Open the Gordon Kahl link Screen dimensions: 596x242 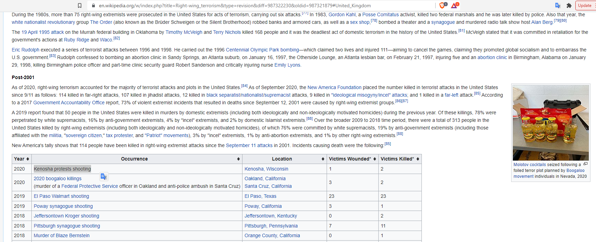[342, 14]
